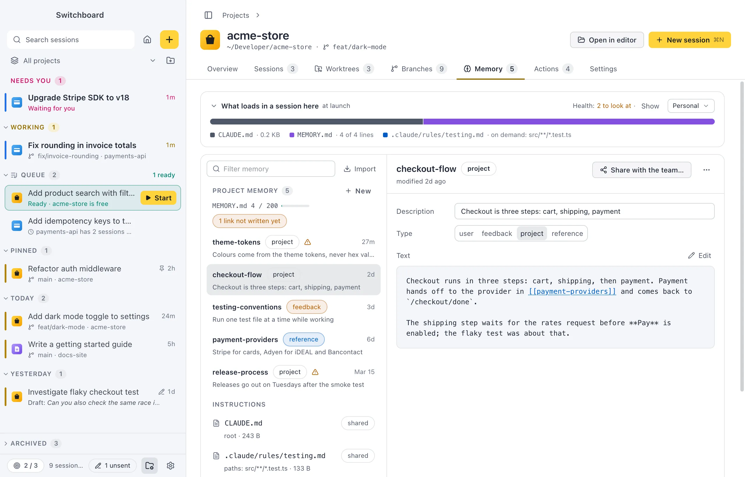
Task: Collapse the PINNED section
Action: [x=6, y=250]
